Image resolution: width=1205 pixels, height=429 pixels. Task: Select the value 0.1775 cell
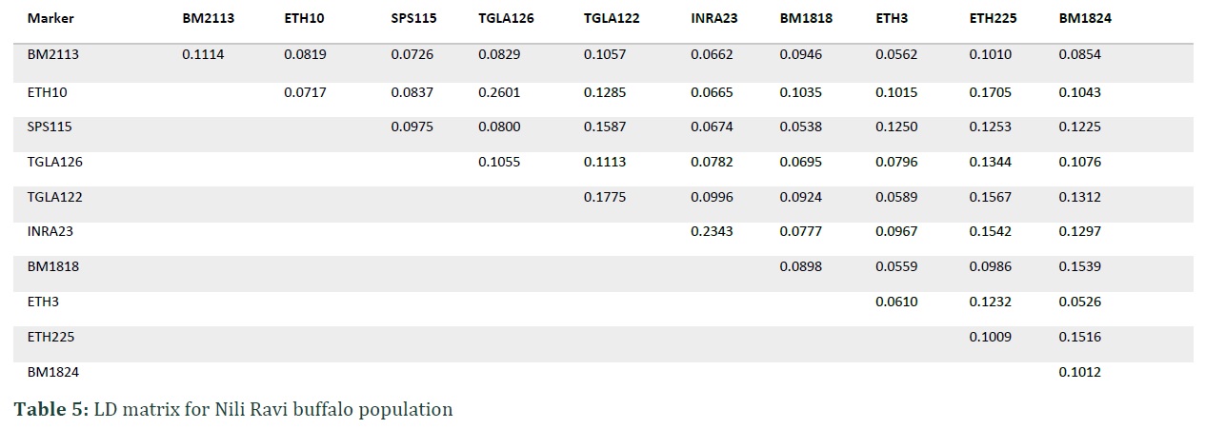(x=605, y=197)
